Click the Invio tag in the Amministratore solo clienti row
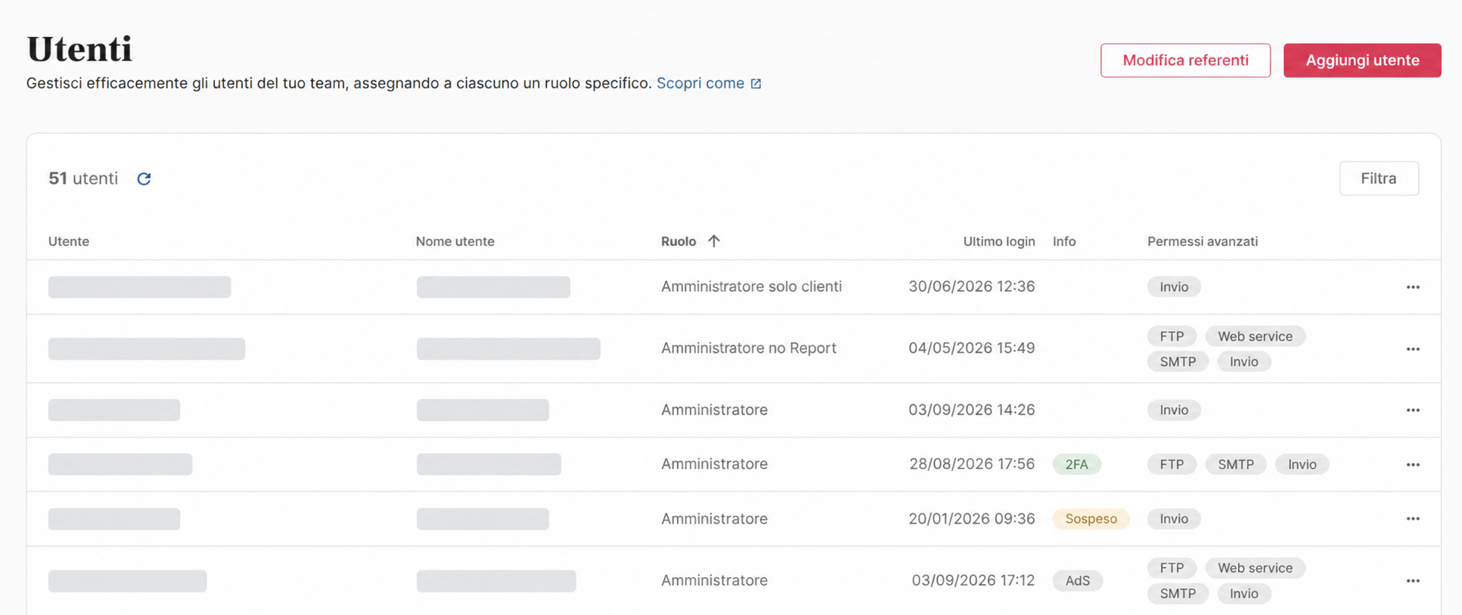Viewport: 1462px width, 615px height. pyautogui.click(x=1174, y=287)
